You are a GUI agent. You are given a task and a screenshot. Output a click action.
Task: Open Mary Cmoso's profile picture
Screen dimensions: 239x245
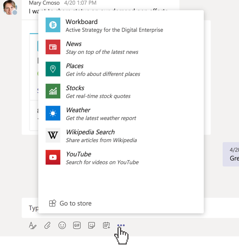pyautogui.click(x=9, y=7)
